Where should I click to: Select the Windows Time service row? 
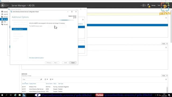pos(94,87)
